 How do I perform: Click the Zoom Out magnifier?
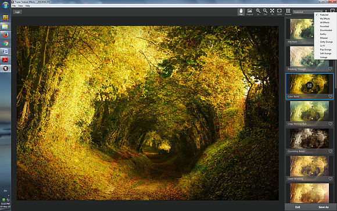(x=265, y=12)
